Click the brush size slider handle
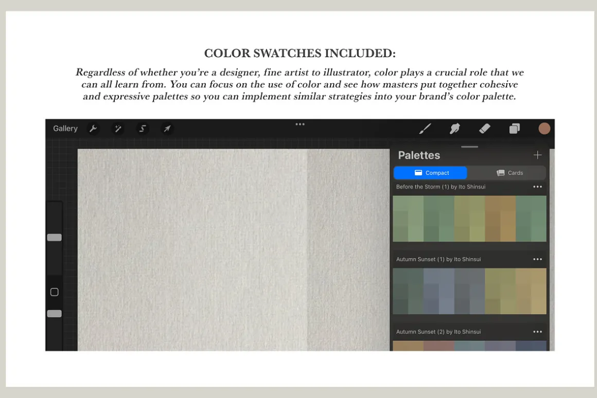 pos(55,238)
